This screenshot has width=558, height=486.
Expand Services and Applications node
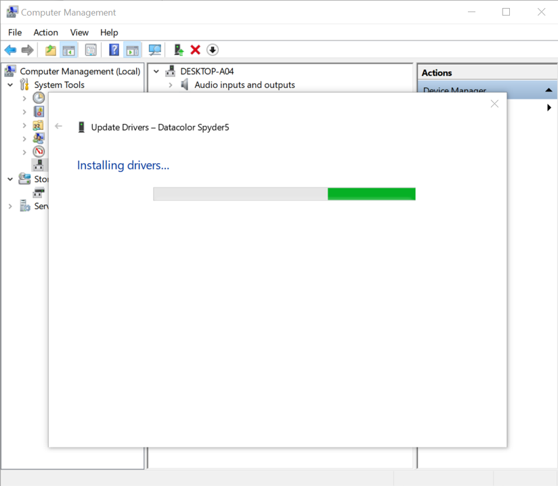[x=10, y=206]
